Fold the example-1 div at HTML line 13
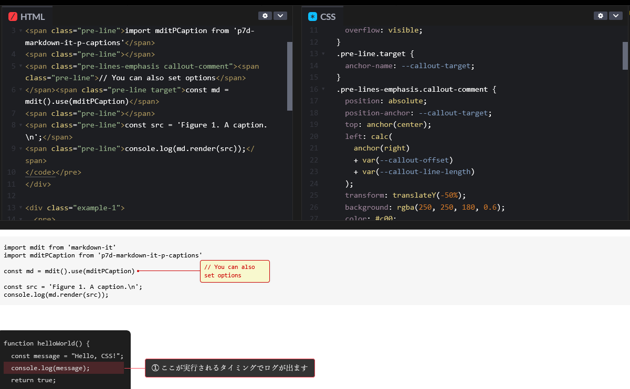The height and width of the screenshot is (389, 630). tap(20, 208)
